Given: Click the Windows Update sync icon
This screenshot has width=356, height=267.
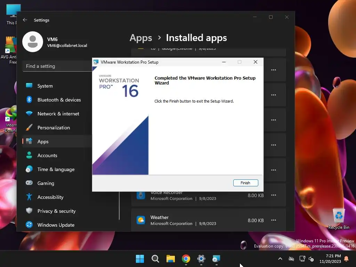Looking at the screenshot, I should [x=29, y=225].
